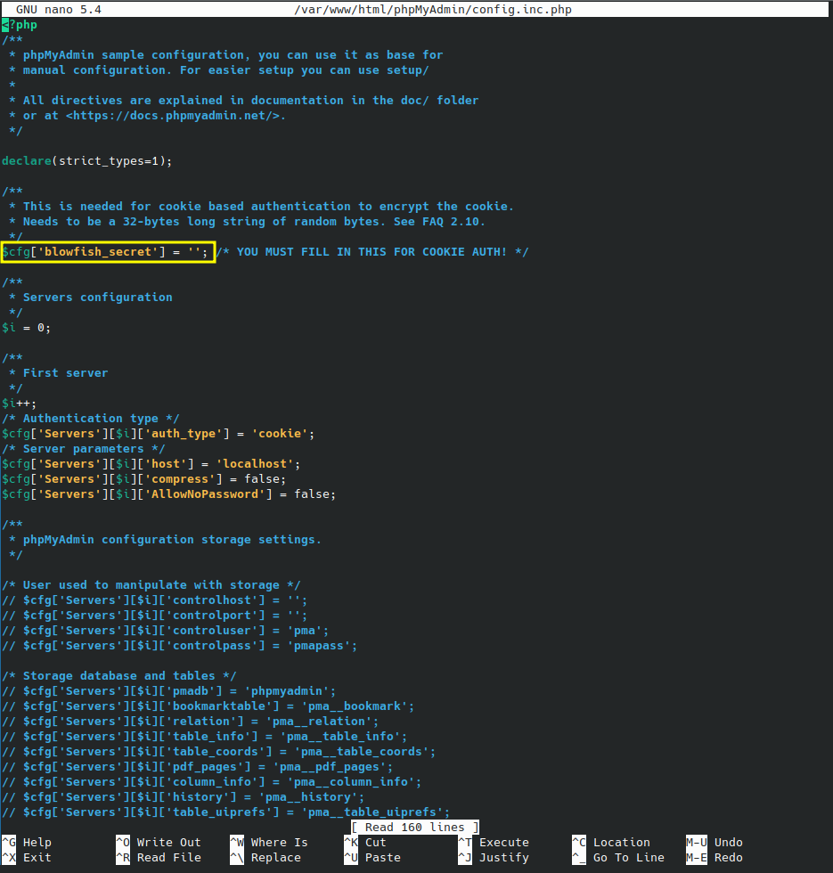Click the '$i = 0;' line

click(26, 328)
